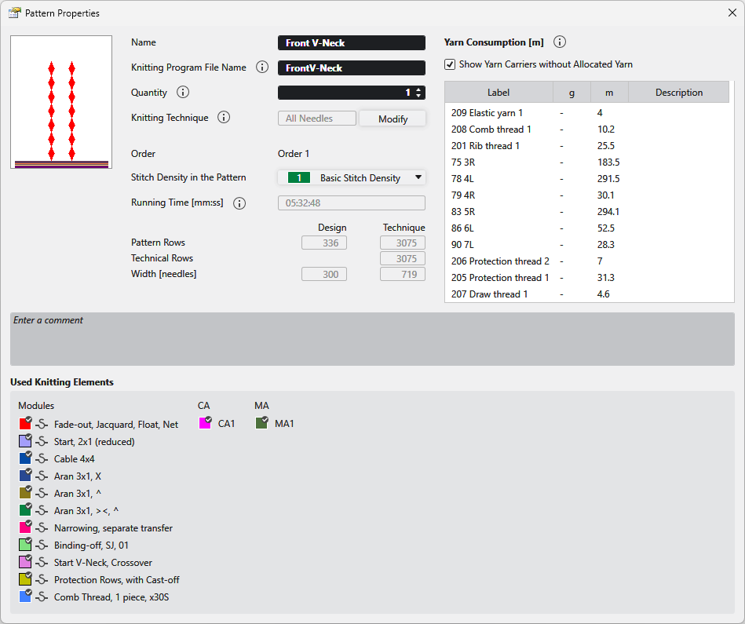Click the Start V-Neck, Crossover module icon
The height and width of the screenshot is (624, 745).
(26, 562)
